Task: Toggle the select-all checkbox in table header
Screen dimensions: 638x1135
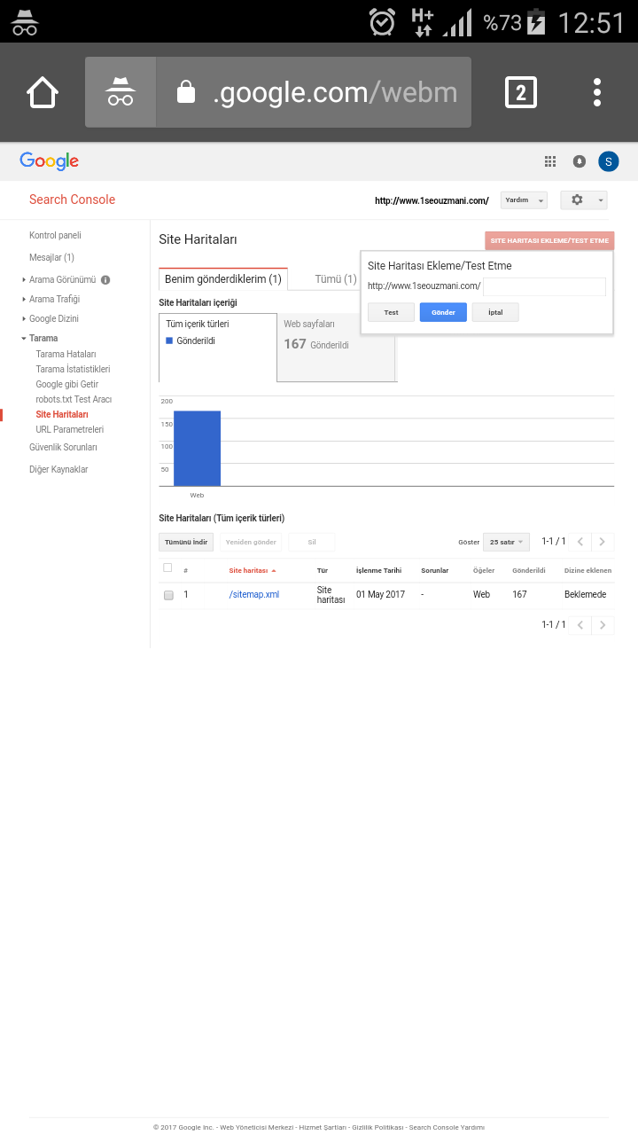Action: coord(167,567)
